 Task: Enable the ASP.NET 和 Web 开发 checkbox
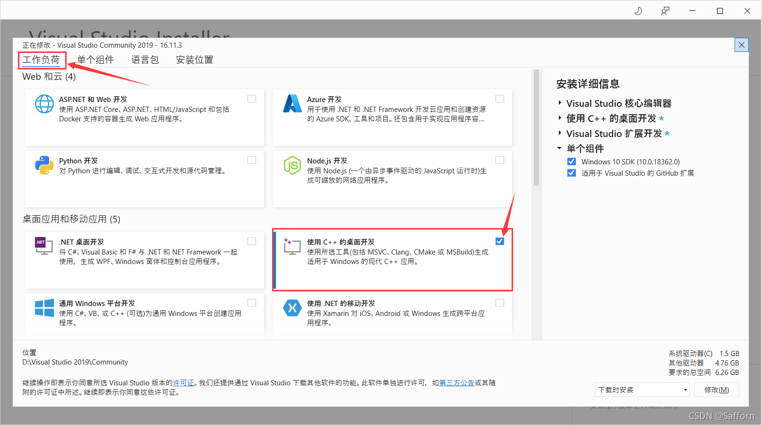(x=252, y=99)
